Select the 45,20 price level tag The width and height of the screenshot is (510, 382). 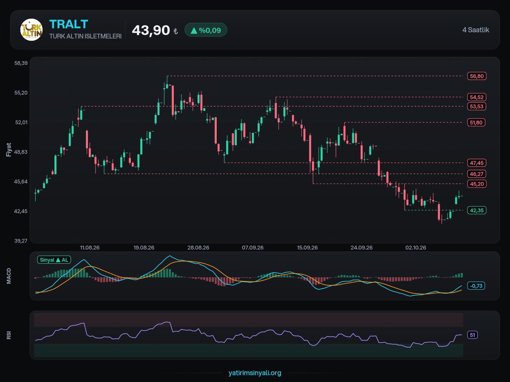(476, 183)
